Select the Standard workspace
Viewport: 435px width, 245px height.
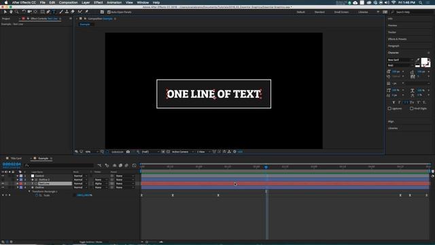(x=319, y=12)
